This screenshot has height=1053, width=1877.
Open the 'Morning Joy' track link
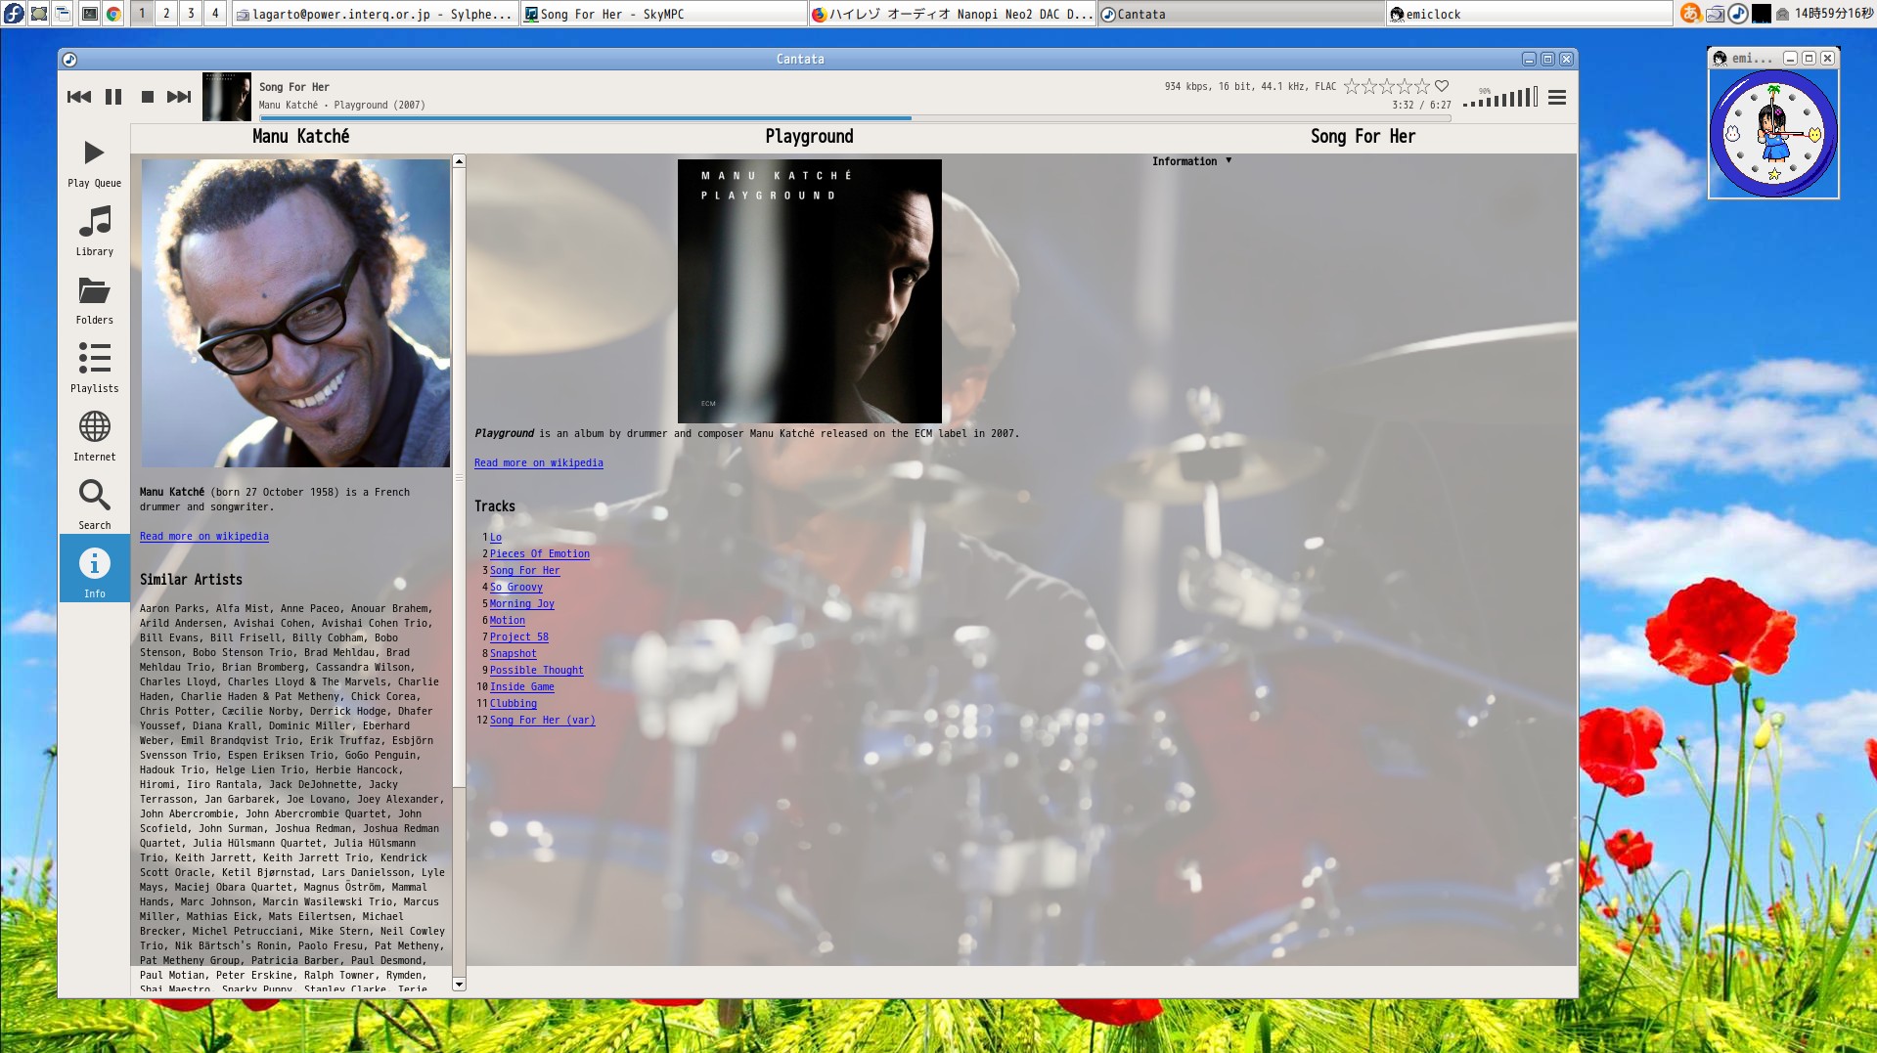(x=521, y=604)
